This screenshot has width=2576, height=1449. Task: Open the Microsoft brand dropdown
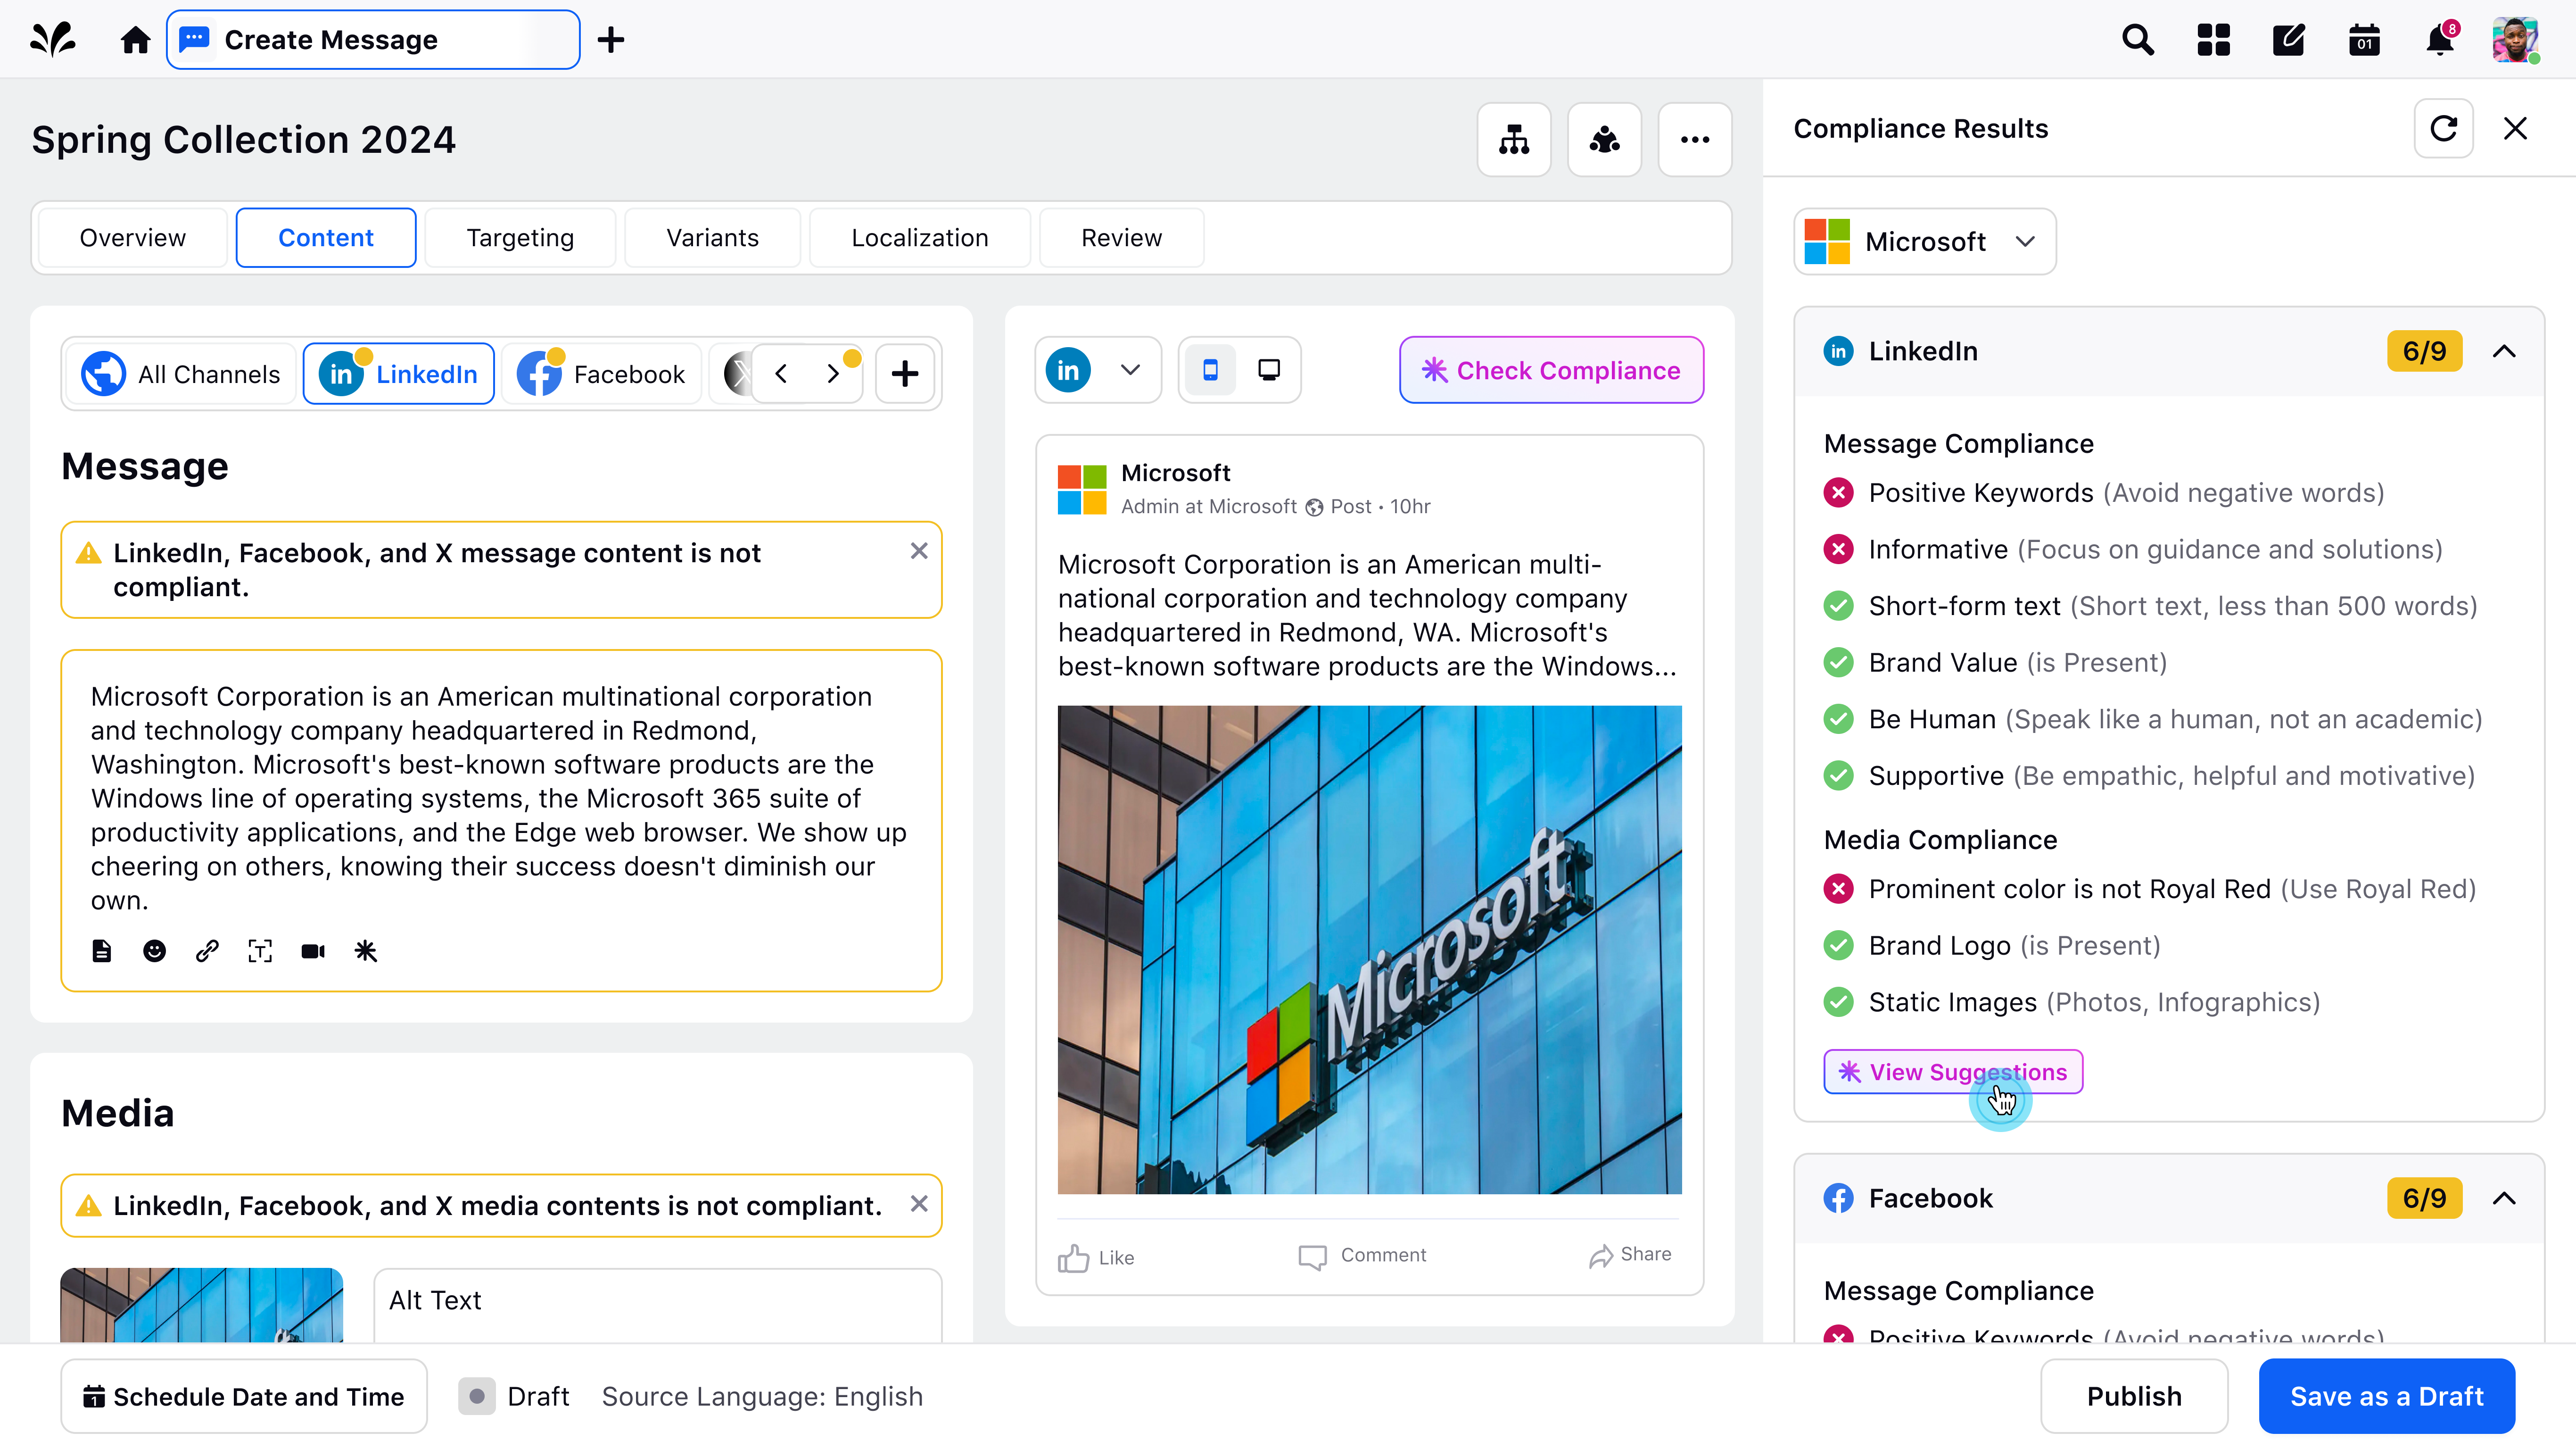pos(1924,241)
